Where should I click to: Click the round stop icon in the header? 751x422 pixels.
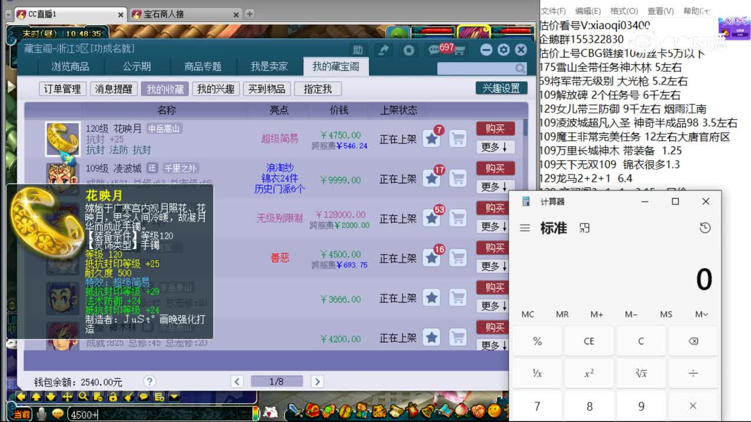409,50
